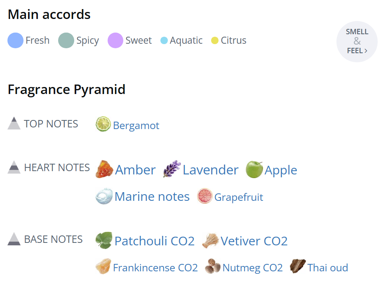Click the Marine notes wave icon
This screenshot has width=388, height=294.
coord(103,196)
